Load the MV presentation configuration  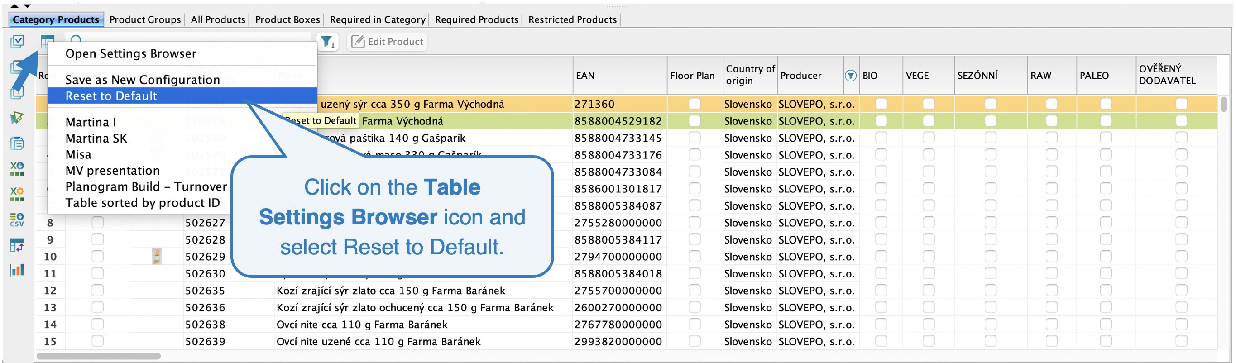tap(112, 170)
